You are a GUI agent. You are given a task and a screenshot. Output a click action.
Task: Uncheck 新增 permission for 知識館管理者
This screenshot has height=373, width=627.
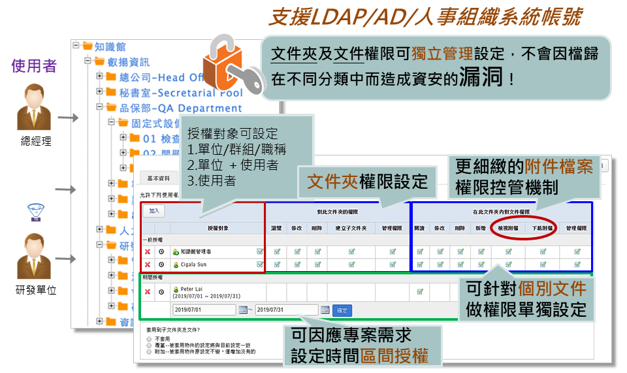tap(481, 251)
